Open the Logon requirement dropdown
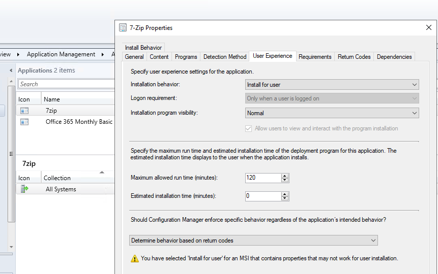The height and width of the screenshot is (274, 438). (x=332, y=98)
